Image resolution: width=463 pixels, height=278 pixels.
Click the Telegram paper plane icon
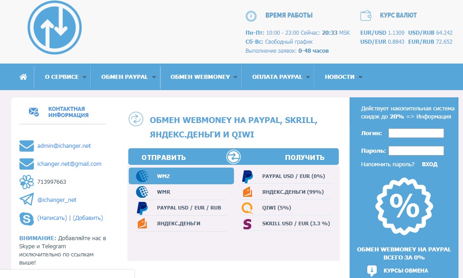pos(27,199)
